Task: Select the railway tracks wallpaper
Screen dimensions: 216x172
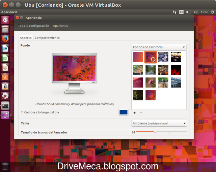Action: pyautogui.click(x=163, y=83)
